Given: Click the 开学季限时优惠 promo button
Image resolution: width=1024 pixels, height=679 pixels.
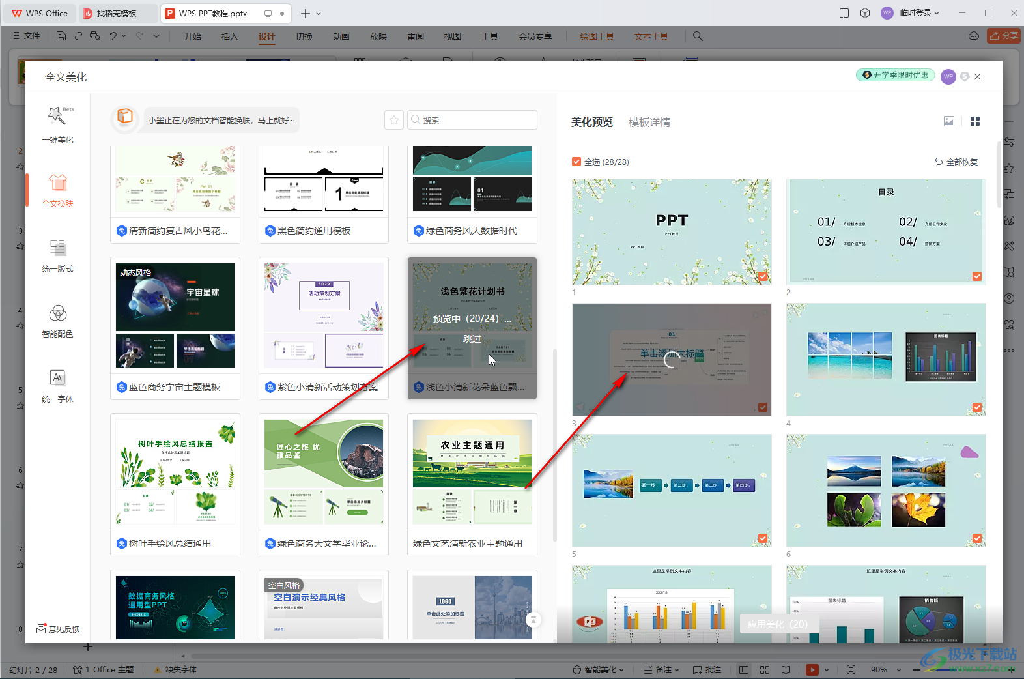Looking at the screenshot, I should tap(896, 75).
